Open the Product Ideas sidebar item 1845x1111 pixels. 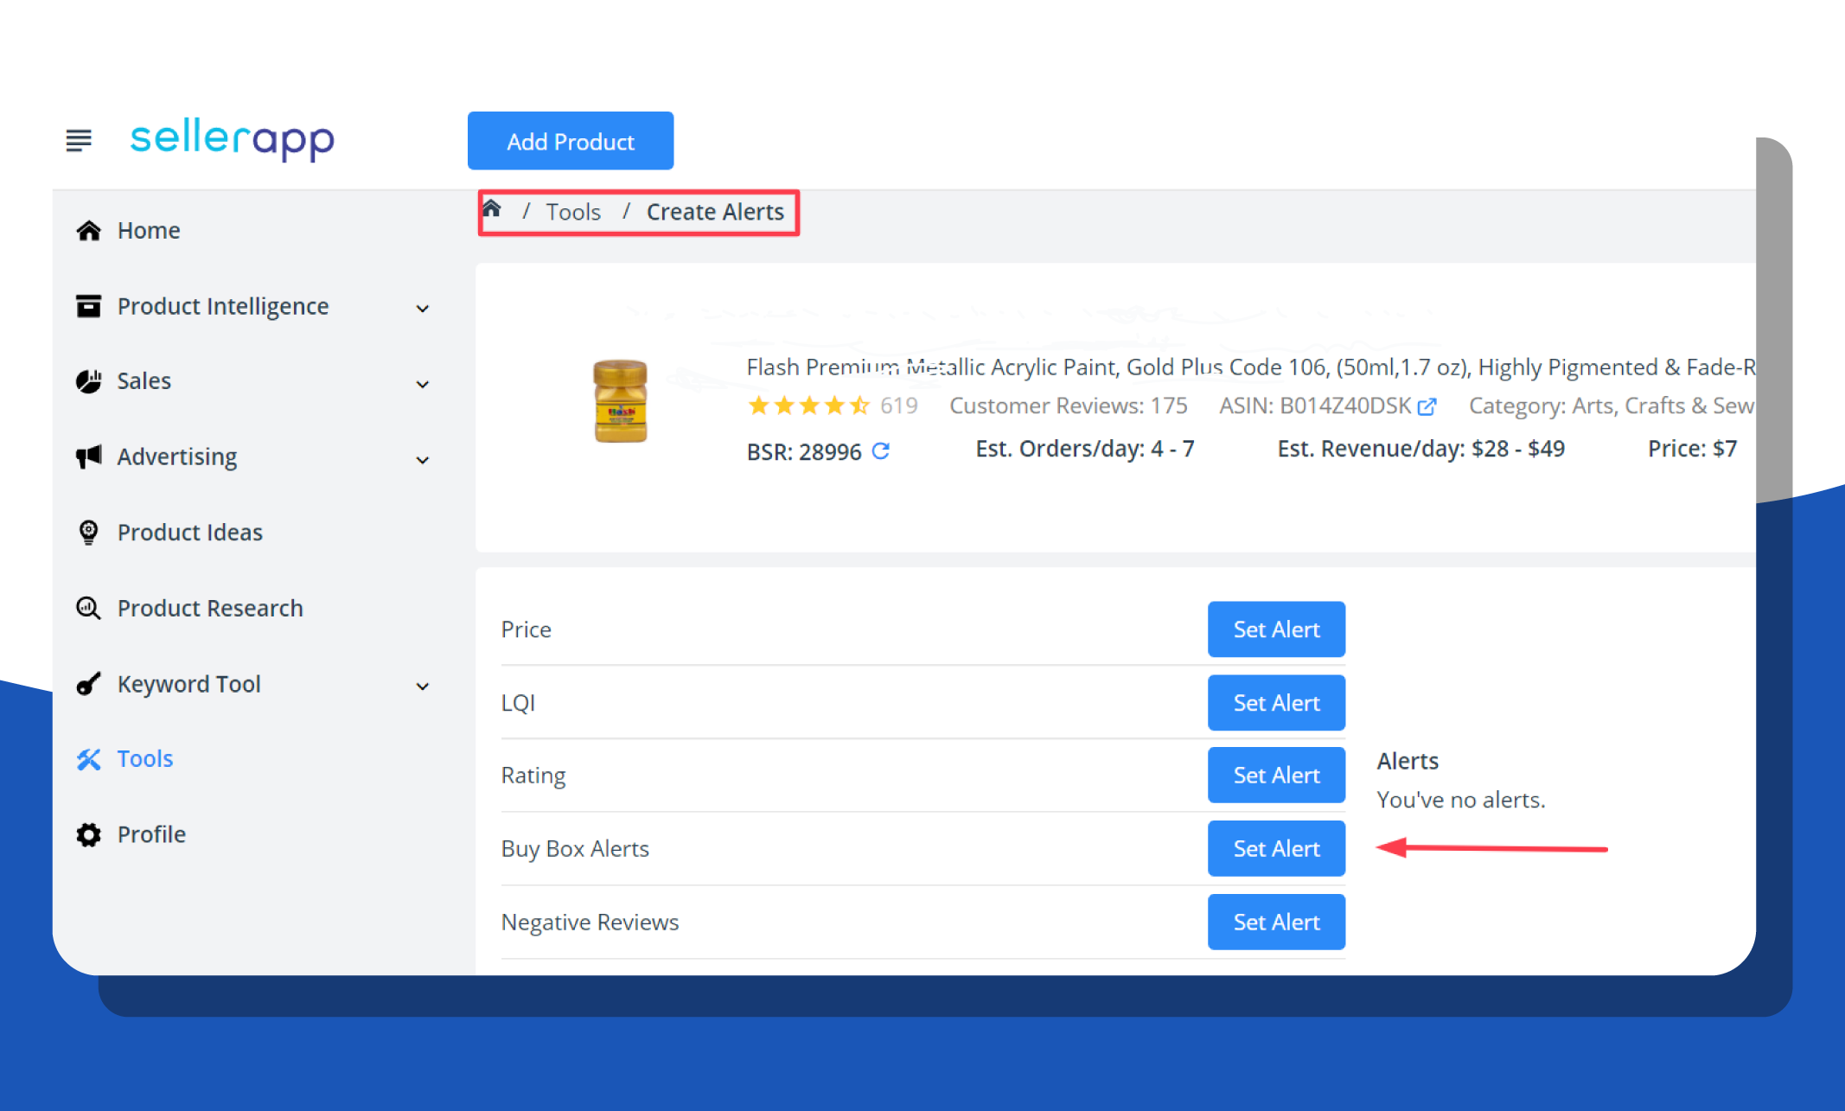[190, 532]
